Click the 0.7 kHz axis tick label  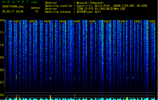point(2,82)
